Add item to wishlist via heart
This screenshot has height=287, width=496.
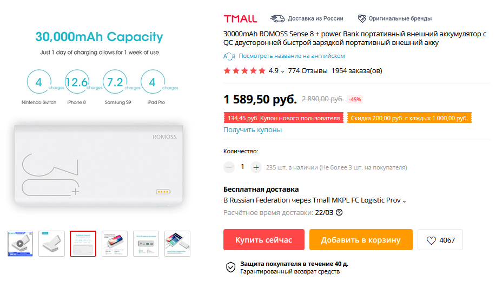tap(431, 240)
